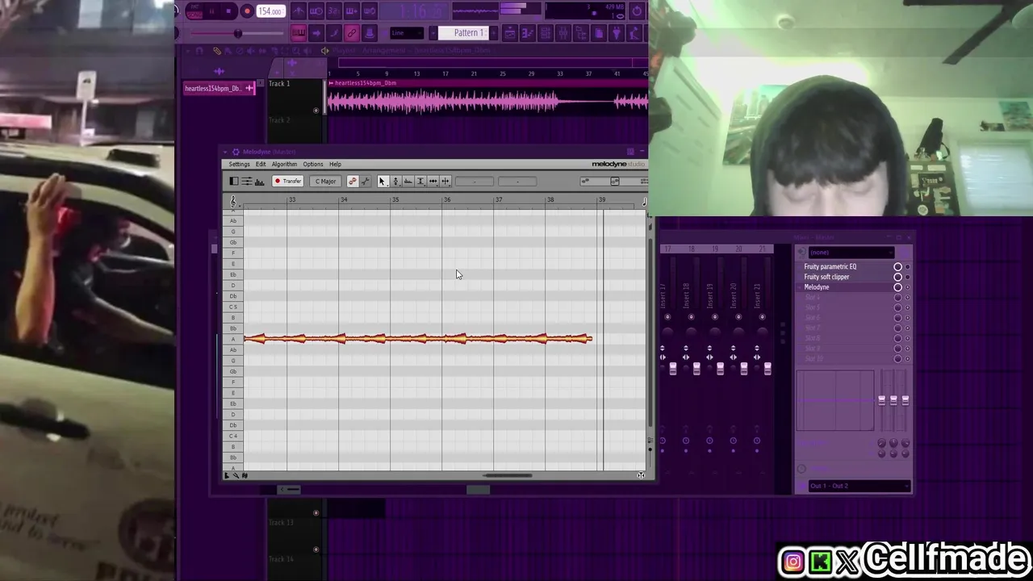Select Melodyne note editing mode icon
Image resolution: width=1033 pixels, height=581 pixels.
353,182
